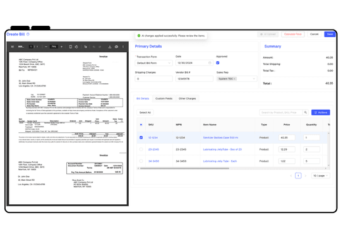Screen dimensions: 341x242
Task: Edit price field showing 40.35
Action: click(287, 137)
